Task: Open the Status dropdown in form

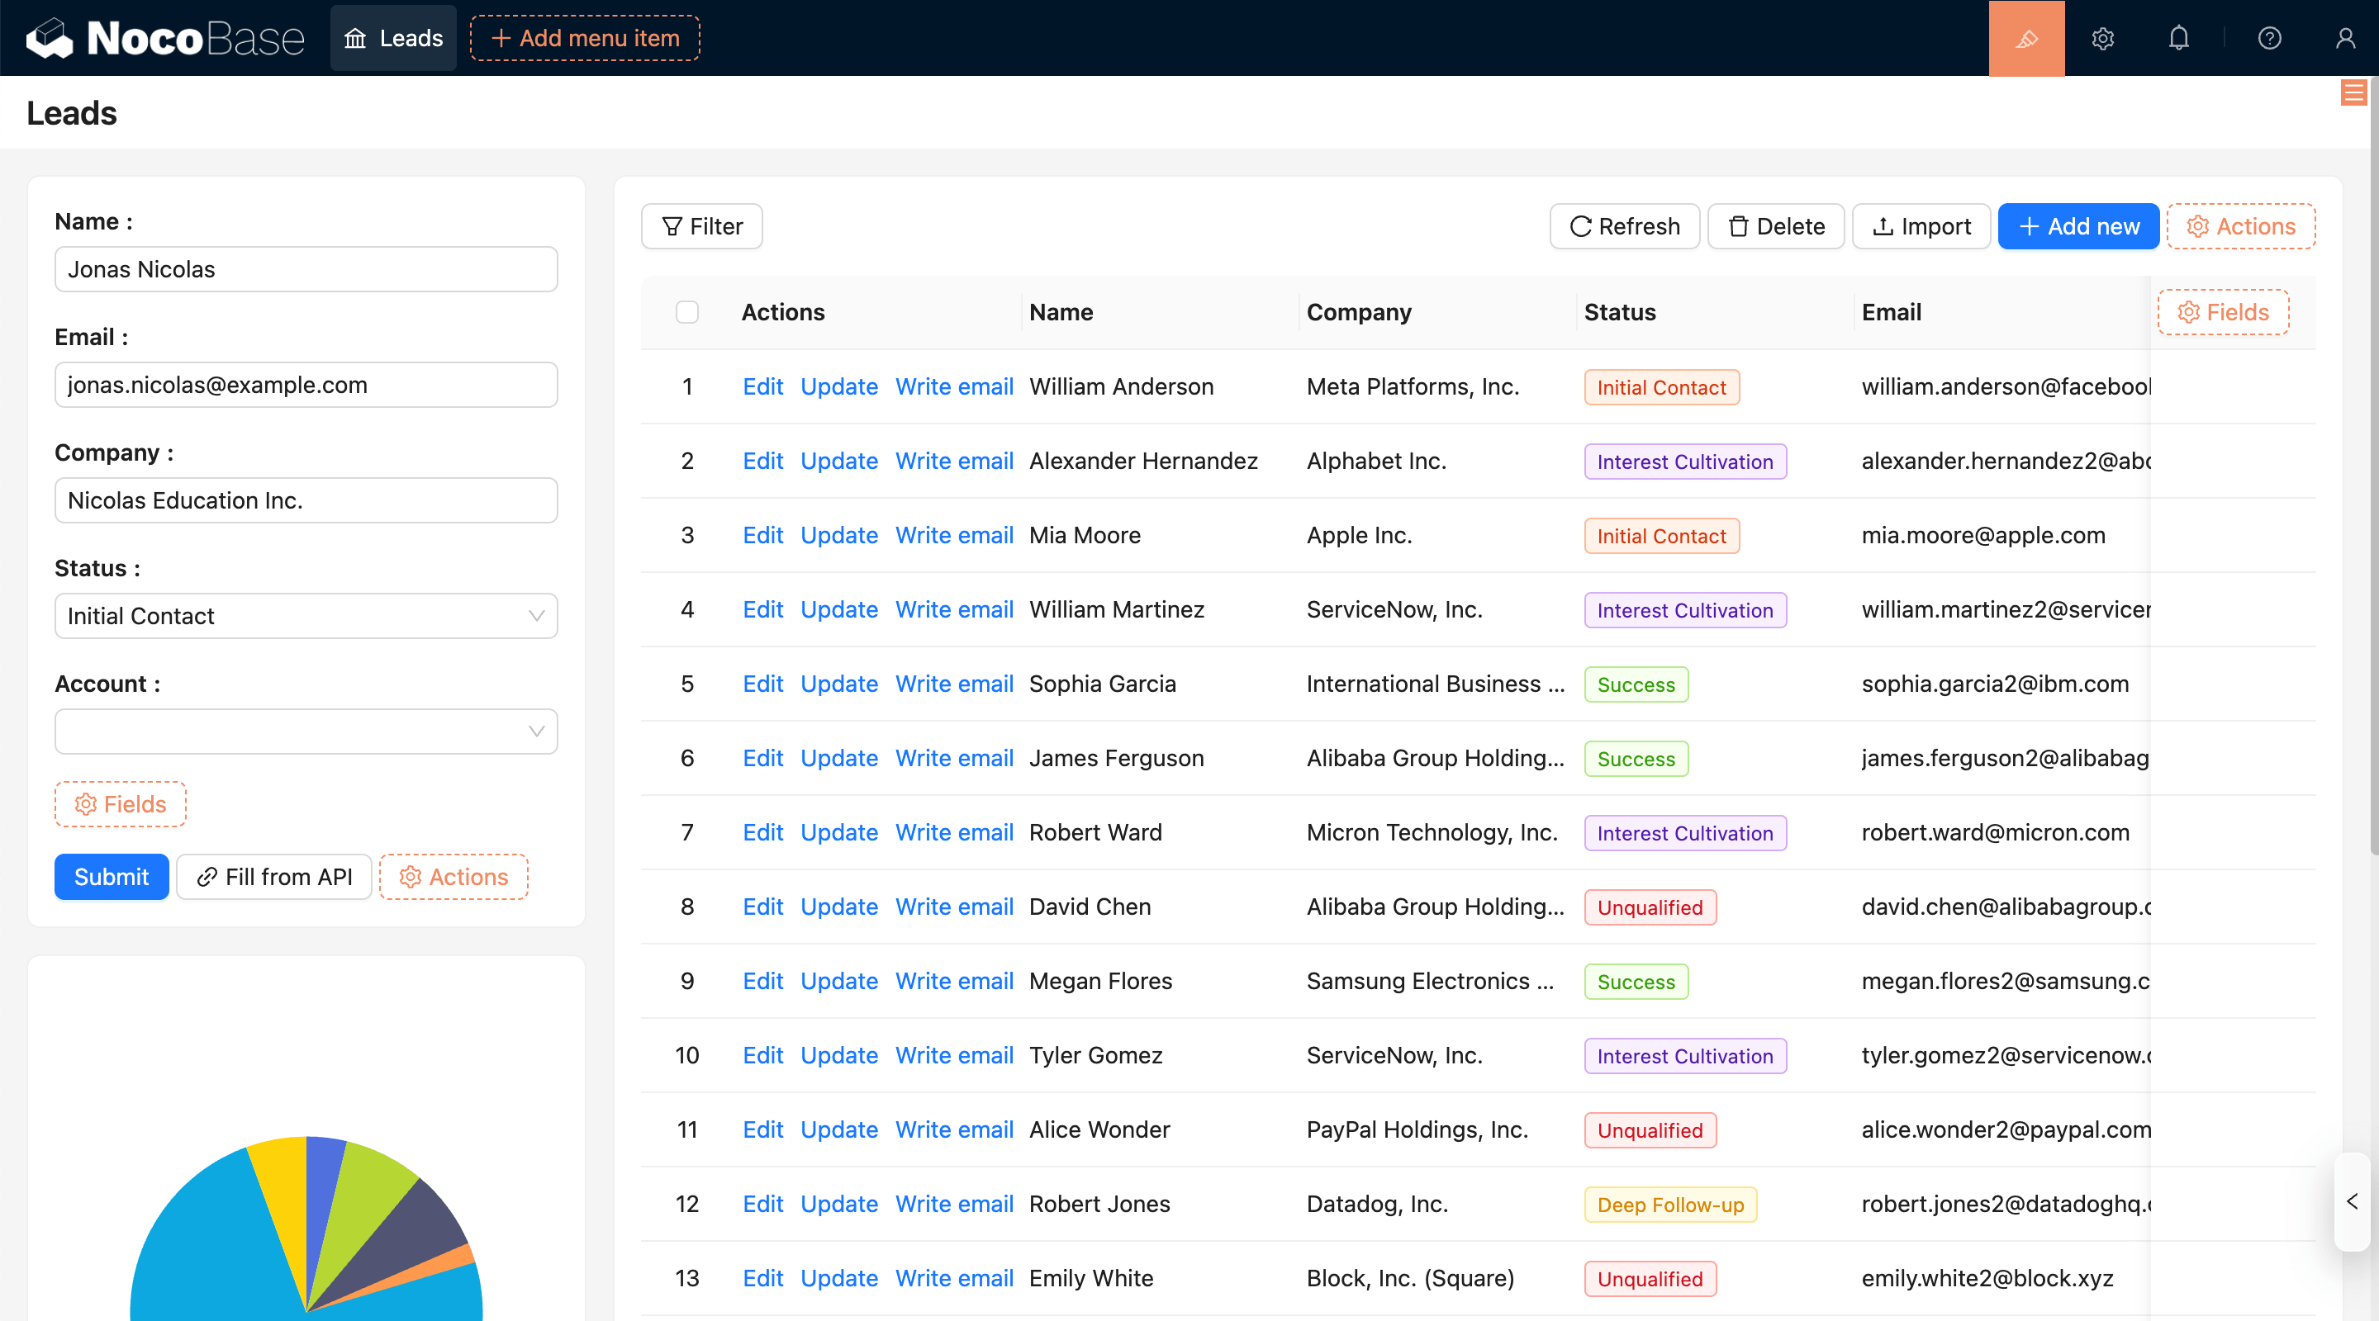Action: [306, 616]
